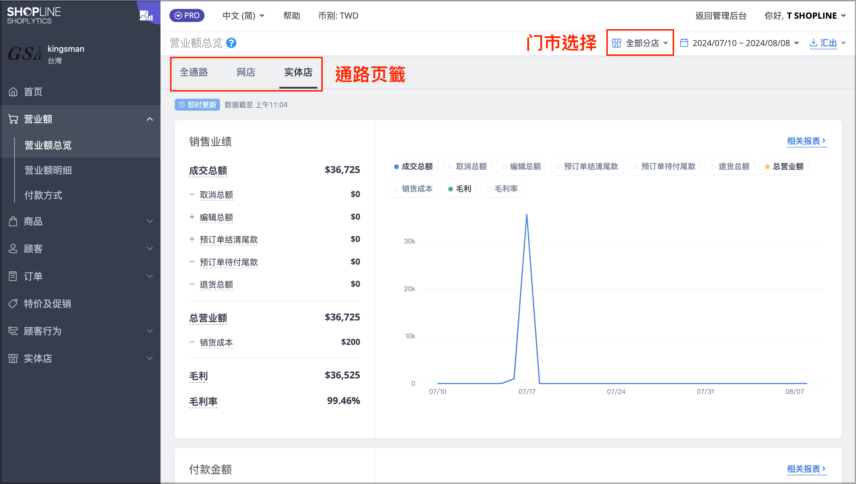The height and width of the screenshot is (484, 856).
Task: Switch to the 网店 channel tab
Action: 246,72
